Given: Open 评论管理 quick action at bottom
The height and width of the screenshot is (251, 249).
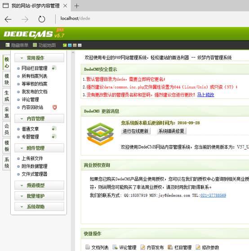Looking at the screenshot, I should pos(124,247).
